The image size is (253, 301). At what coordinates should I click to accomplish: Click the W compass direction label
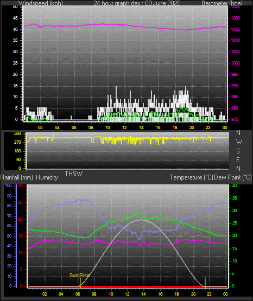coord(239,142)
